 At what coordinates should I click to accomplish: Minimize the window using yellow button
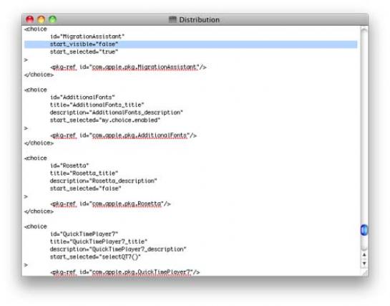[42, 19]
